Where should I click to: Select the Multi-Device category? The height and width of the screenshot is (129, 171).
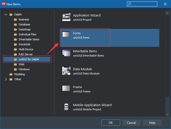[x=26, y=49]
